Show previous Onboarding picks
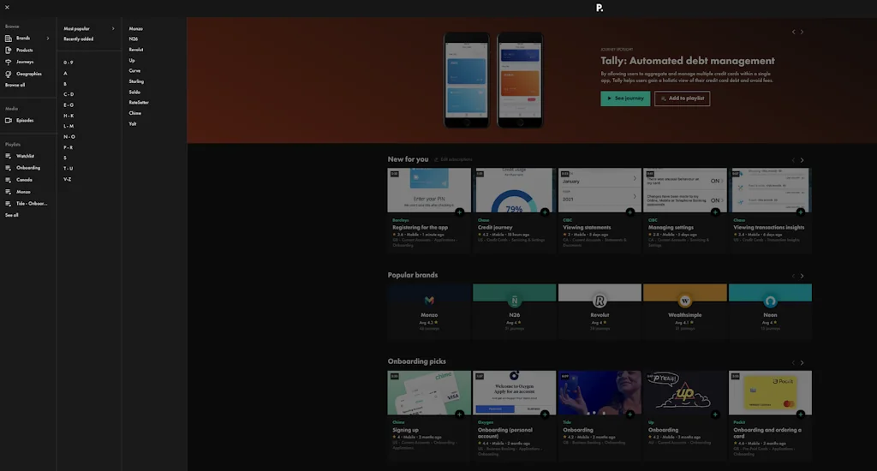 click(793, 362)
